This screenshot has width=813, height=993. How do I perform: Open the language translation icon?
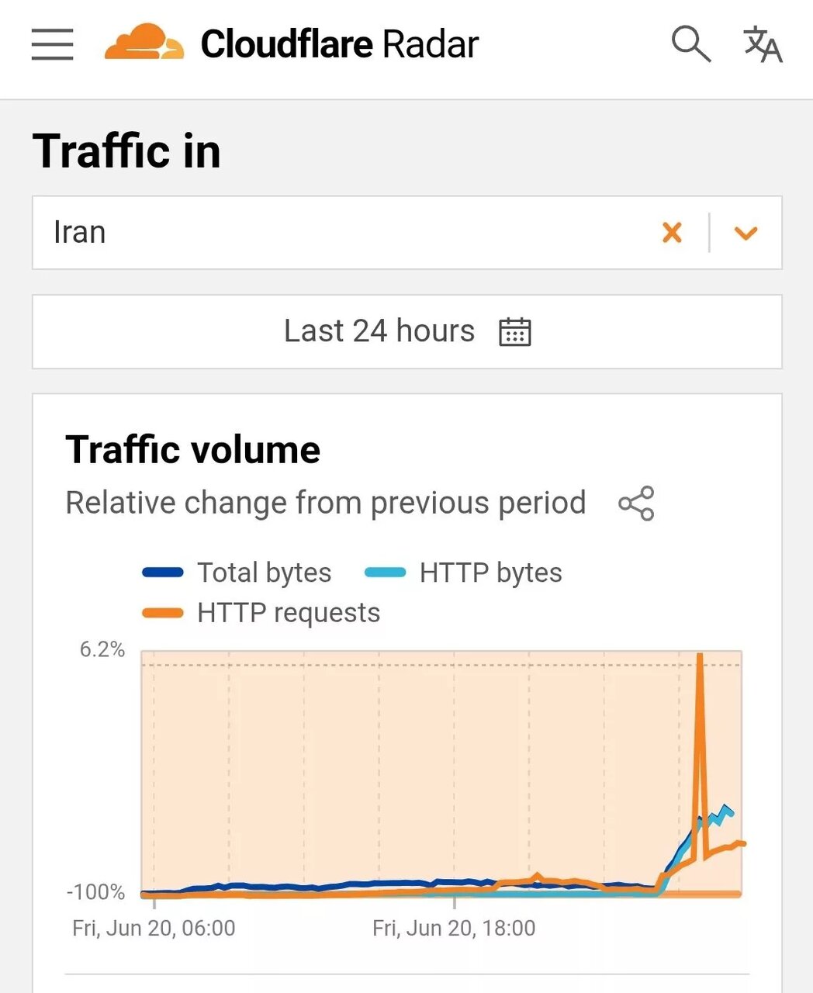click(x=763, y=43)
